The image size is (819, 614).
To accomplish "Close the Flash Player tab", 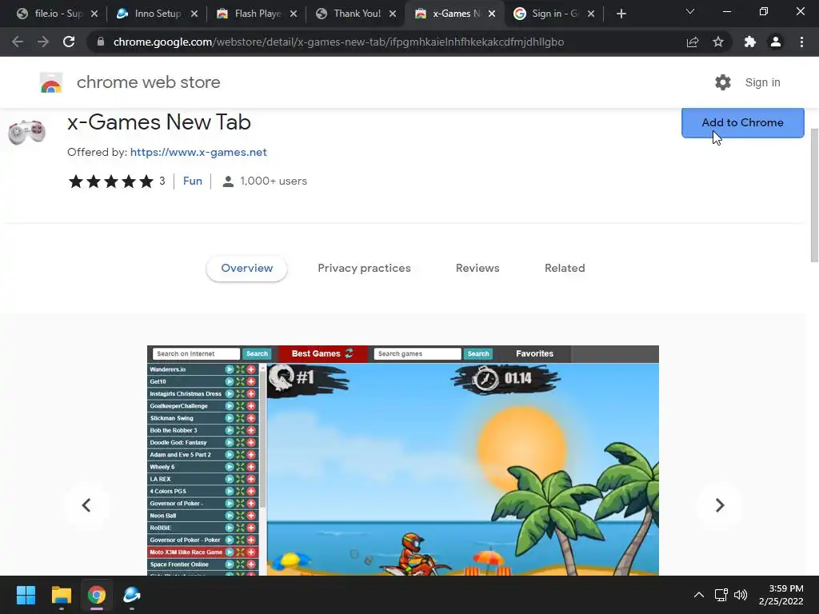I will (294, 14).
